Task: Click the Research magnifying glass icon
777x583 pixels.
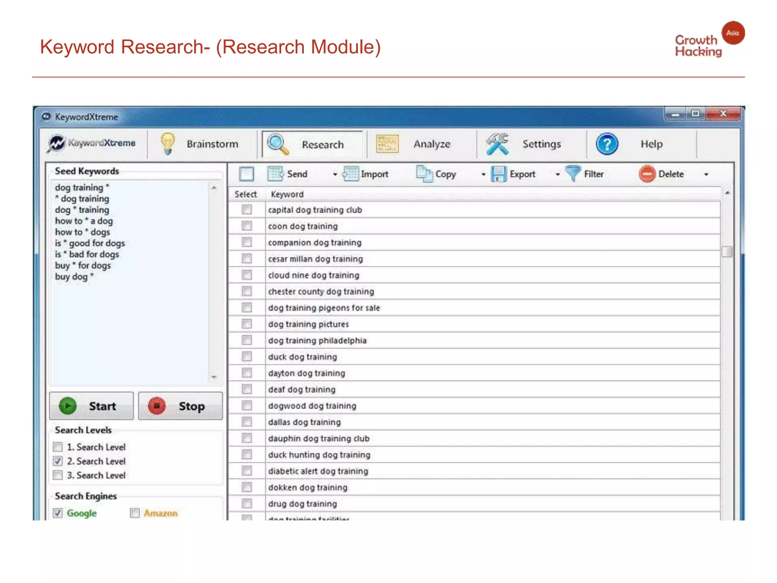Action: point(278,144)
